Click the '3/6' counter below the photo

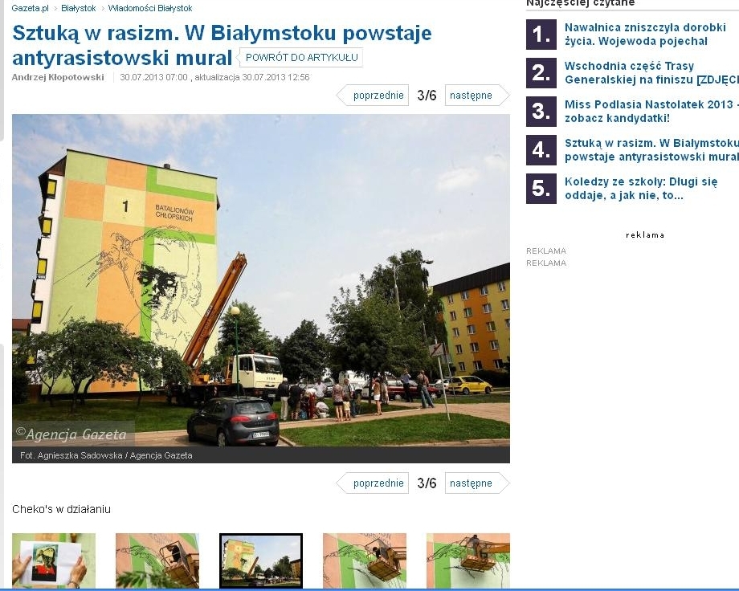427,483
